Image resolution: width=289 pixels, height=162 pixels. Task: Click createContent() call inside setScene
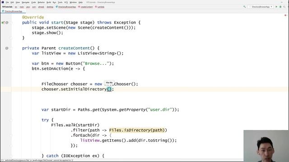(x=110, y=27)
